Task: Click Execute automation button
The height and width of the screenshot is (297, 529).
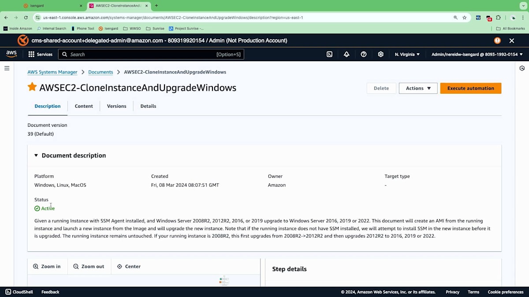Action: pos(471,88)
